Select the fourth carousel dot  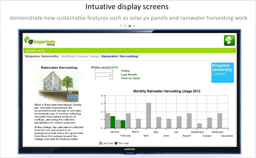coord(134,26)
